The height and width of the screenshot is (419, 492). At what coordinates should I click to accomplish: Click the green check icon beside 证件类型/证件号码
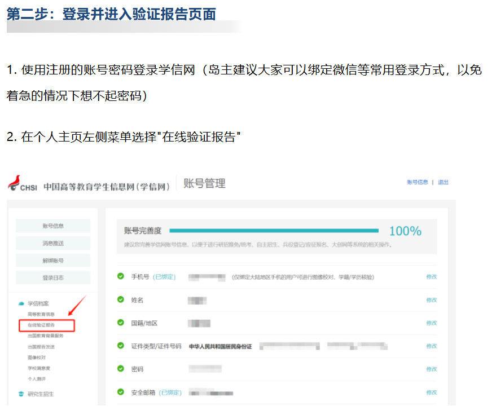pos(120,346)
